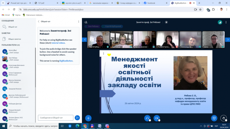Open the connection status icon
The image size is (230, 129).
point(220,22)
